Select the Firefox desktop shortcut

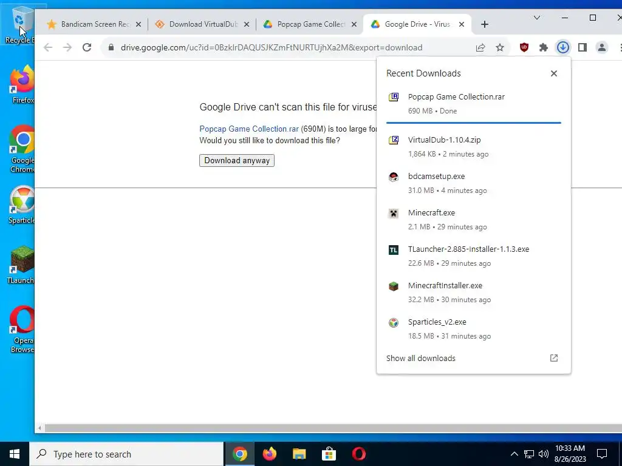pyautogui.click(x=22, y=84)
